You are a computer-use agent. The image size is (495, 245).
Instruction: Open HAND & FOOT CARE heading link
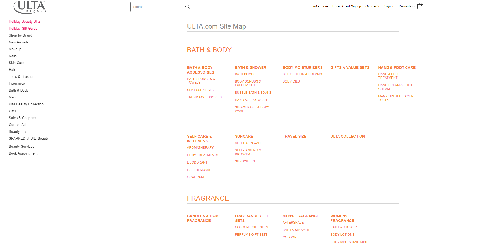pyautogui.click(x=397, y=67)
